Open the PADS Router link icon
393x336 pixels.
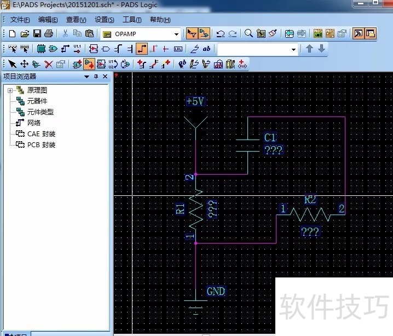click(330, 33)
